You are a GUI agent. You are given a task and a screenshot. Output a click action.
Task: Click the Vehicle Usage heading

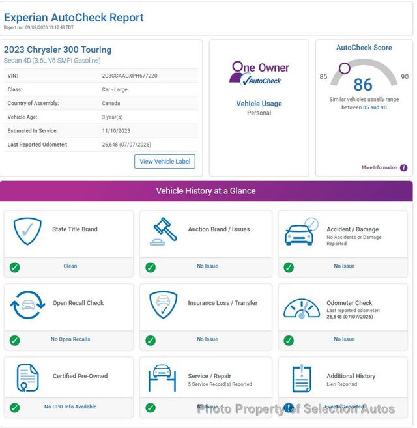coord(259,104)
